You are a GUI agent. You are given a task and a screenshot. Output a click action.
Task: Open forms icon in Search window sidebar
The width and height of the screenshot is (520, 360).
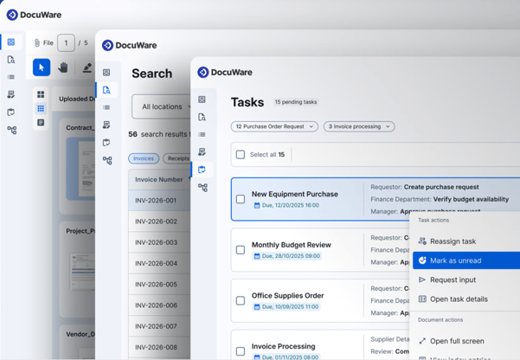click(106, 125)
